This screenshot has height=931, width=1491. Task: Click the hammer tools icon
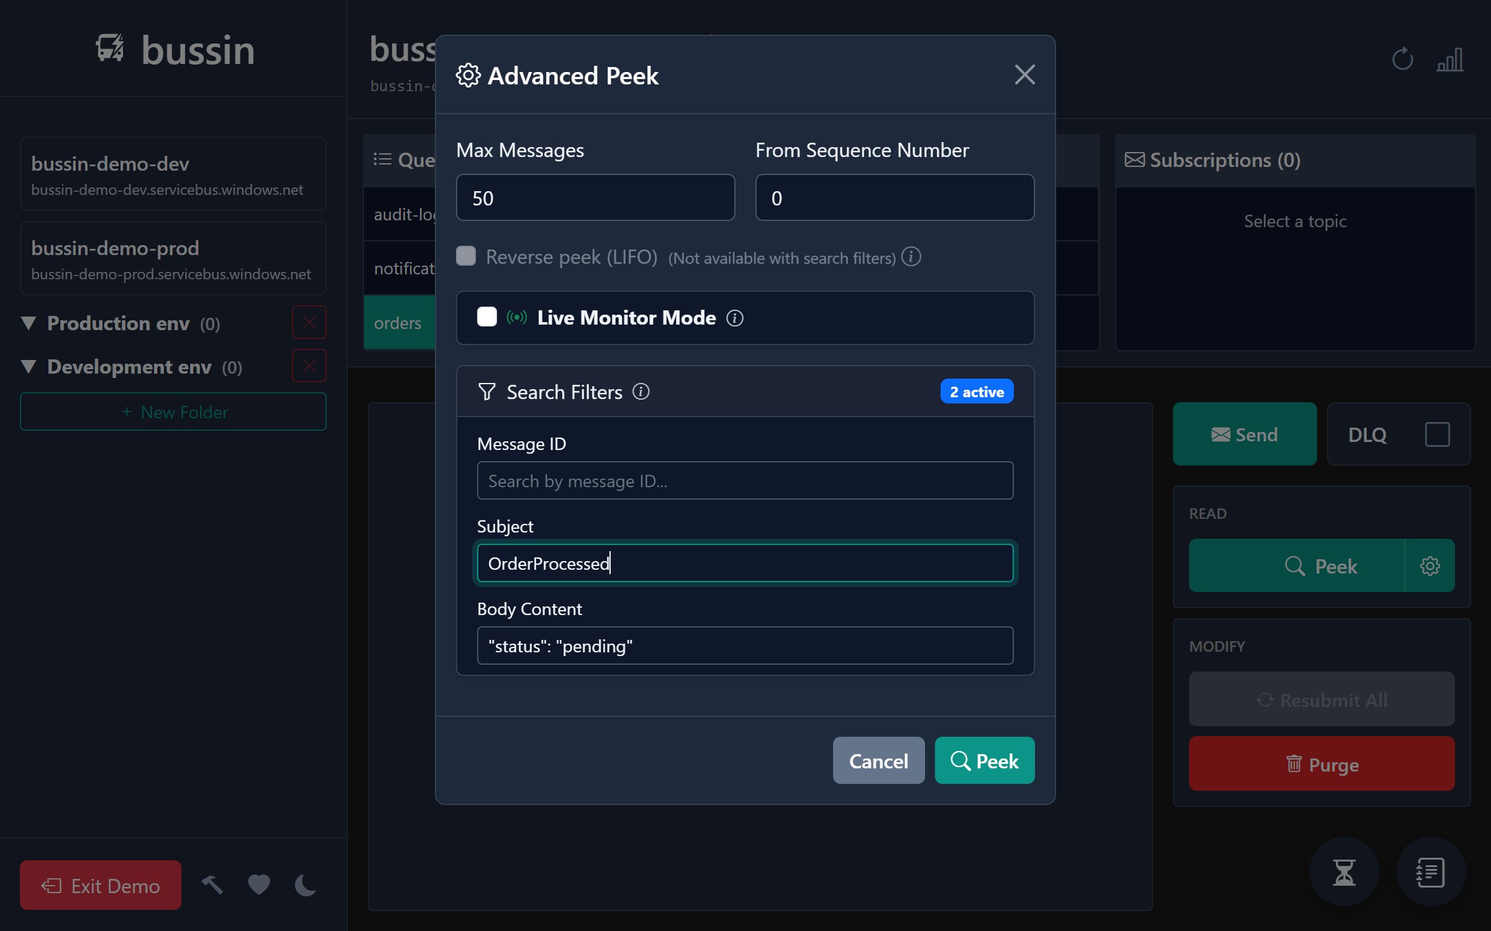tap(212, 885)
